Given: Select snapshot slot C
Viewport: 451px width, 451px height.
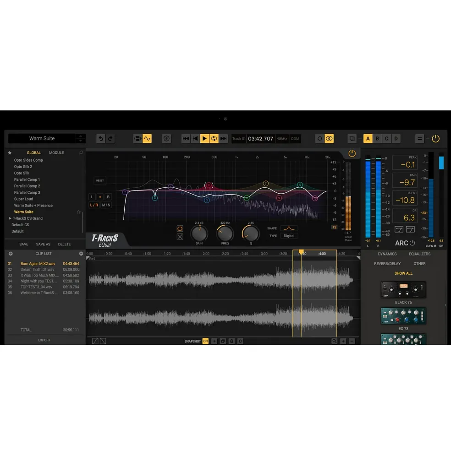Looking at the screenshot, I should [x=387, y=139].
